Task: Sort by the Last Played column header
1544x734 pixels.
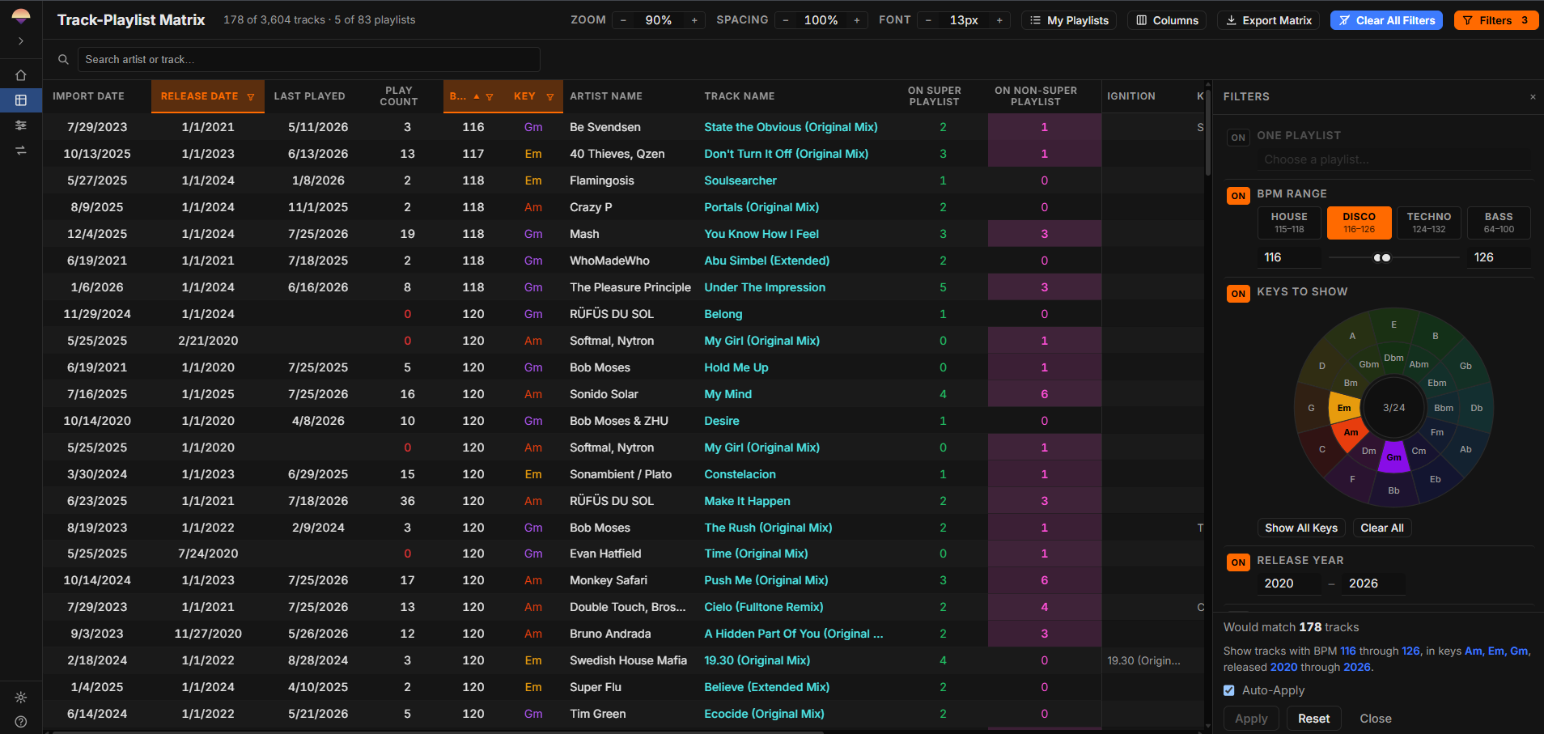Action: pos(309,96)
